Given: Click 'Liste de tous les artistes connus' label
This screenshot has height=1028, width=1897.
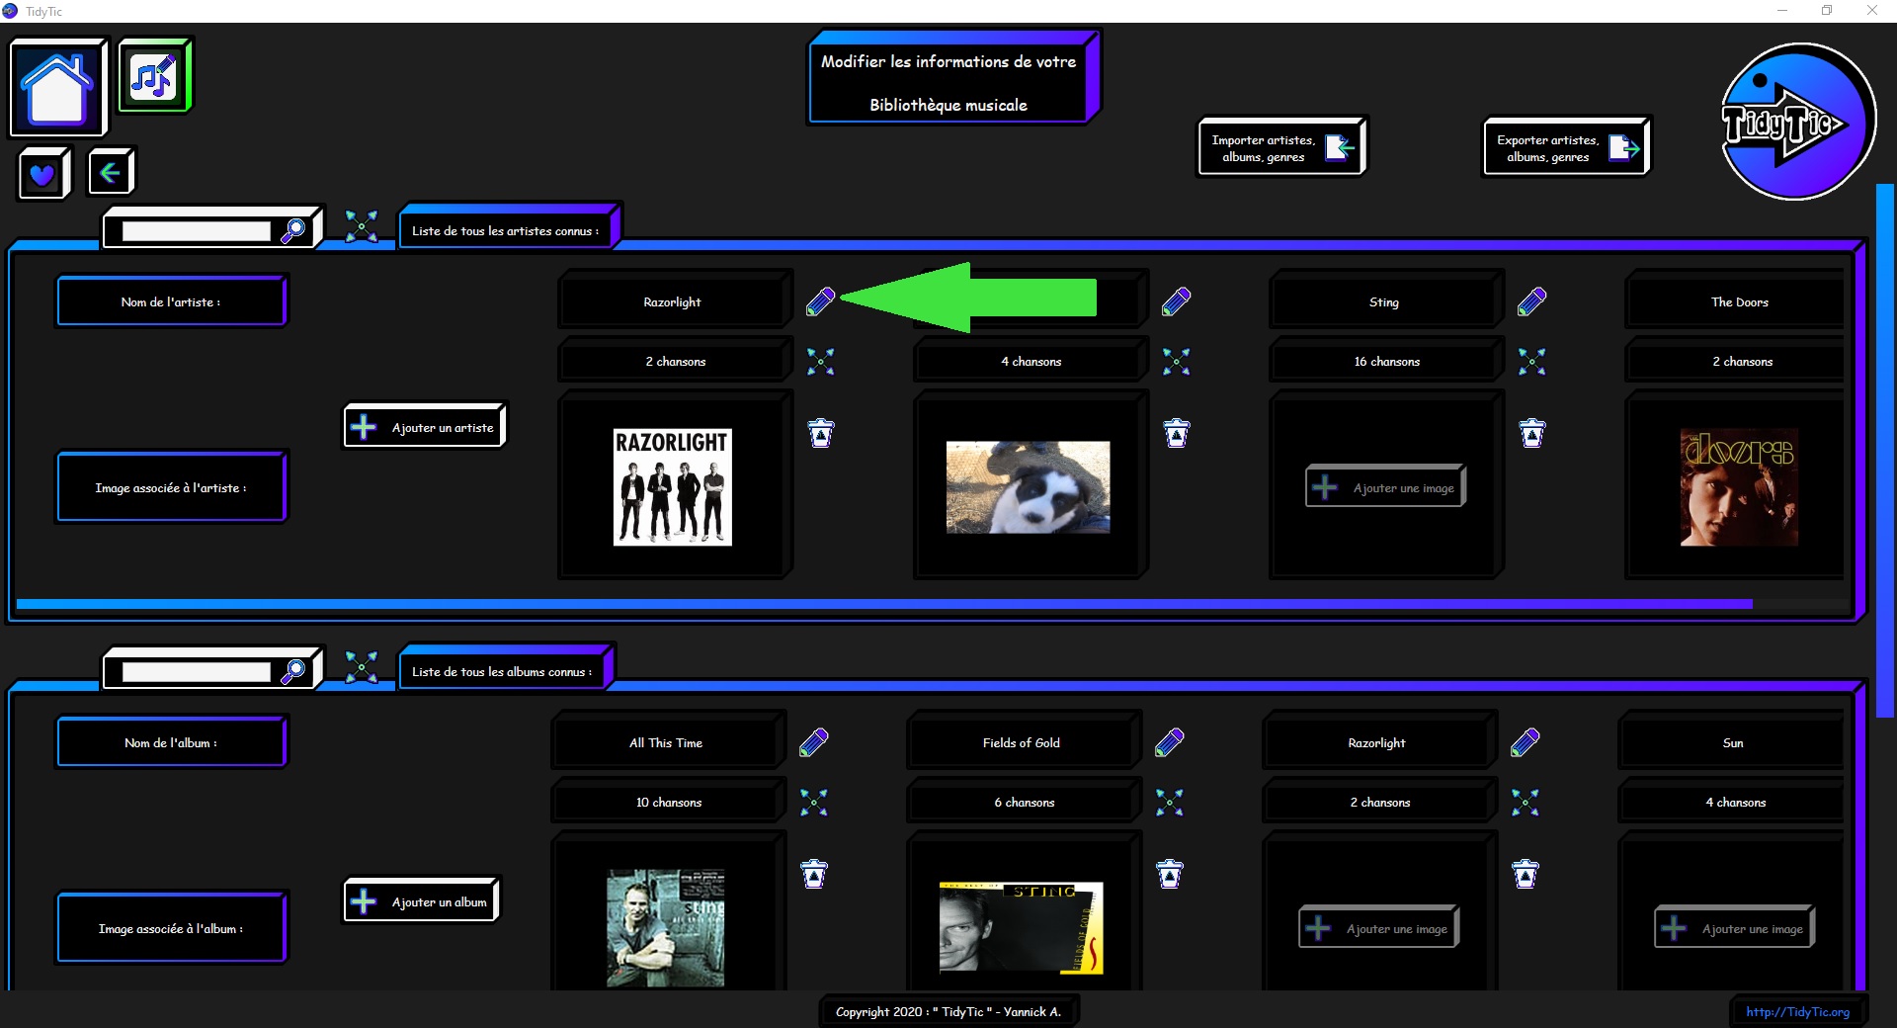Looking at the screenshot, I should tap(509, 228).
